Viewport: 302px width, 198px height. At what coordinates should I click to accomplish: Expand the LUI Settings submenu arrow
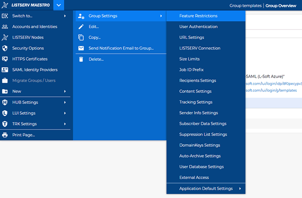[x=65, y=113]
